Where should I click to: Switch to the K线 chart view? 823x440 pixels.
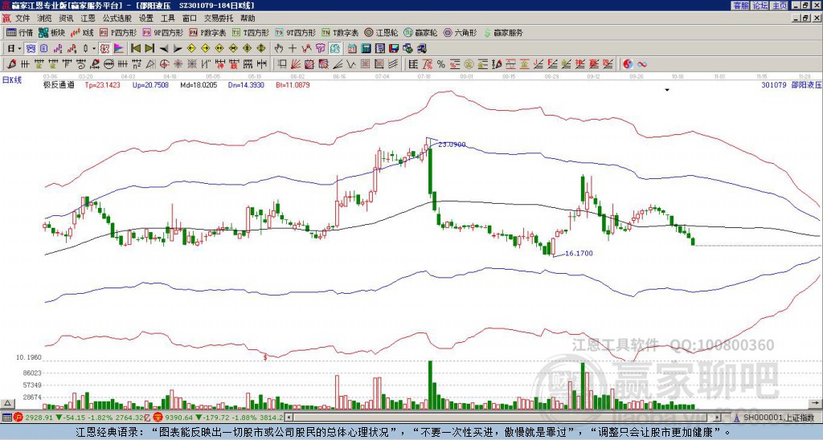click(x=82, y=32)
